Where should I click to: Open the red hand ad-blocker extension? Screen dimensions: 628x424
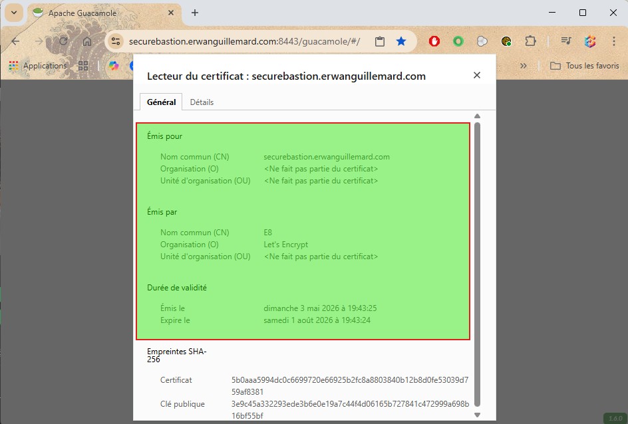click(434, 41)
